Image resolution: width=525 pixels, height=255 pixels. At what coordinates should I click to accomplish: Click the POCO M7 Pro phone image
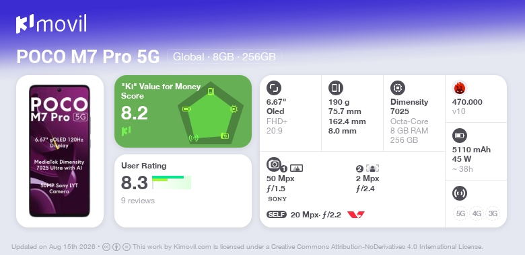[x=60, y=151]
